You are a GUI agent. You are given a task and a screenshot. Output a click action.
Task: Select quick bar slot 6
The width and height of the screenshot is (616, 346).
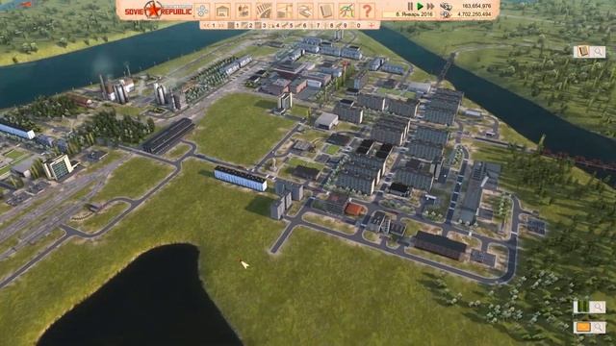(x=300, y=26)
